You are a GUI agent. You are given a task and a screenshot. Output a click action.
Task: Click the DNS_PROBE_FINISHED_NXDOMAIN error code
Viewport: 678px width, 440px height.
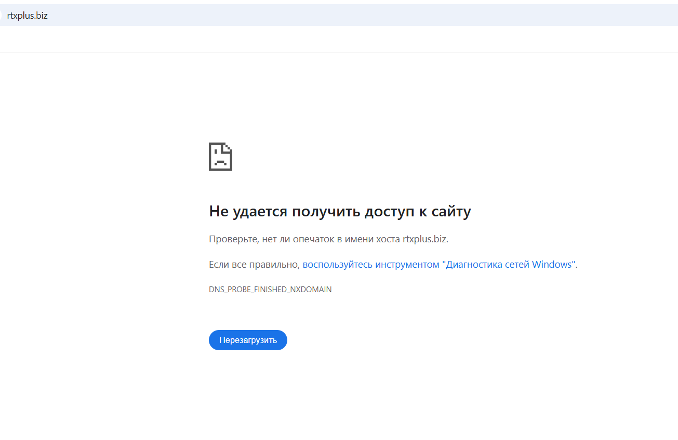(270, 289)
